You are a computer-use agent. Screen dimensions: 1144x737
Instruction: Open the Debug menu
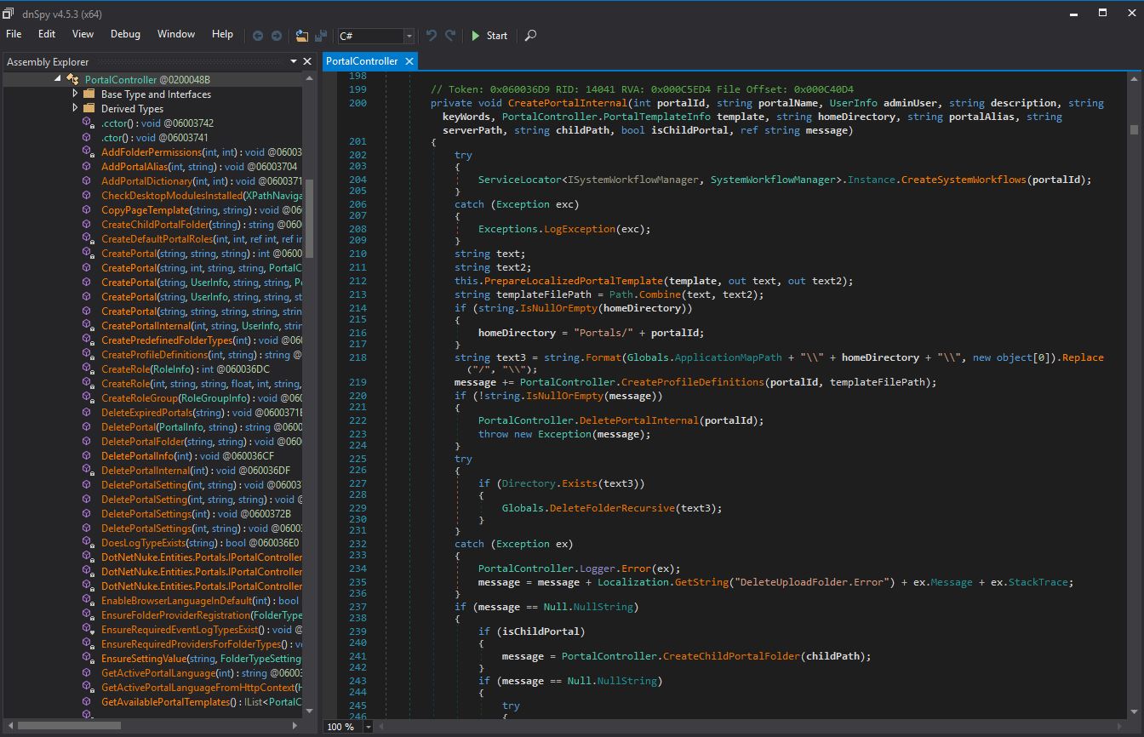pos(125,34)
